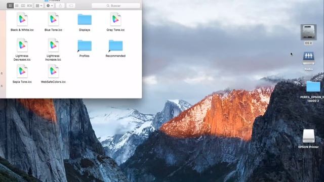Switch Finder to cover flow view
Screen dimensions: 324x182
pyautogui.click(x=29, y=6)
